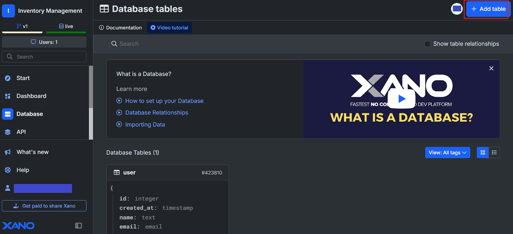Screen dimensions: 513x234
Task: Click the table icon on user card
Action: pos(117,173)
